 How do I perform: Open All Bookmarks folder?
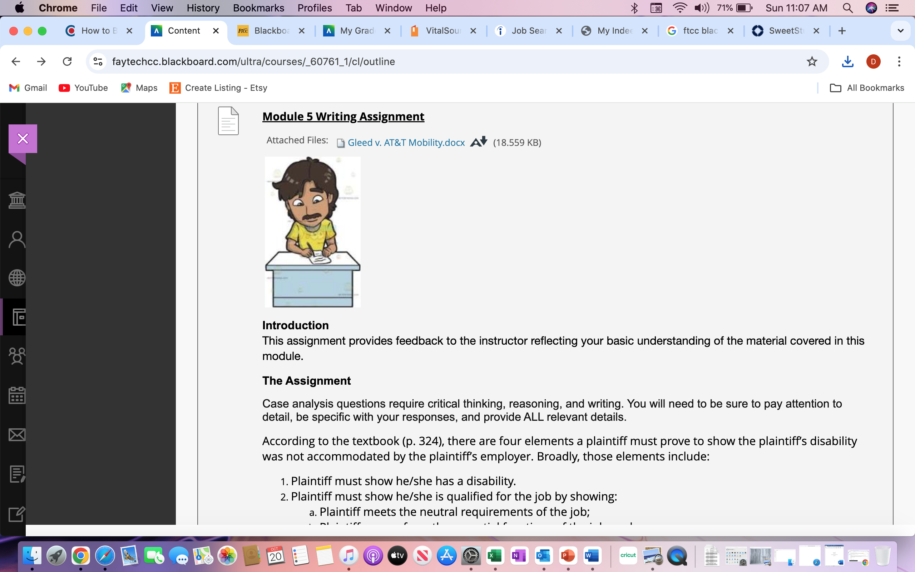click(x=867, y=88)
